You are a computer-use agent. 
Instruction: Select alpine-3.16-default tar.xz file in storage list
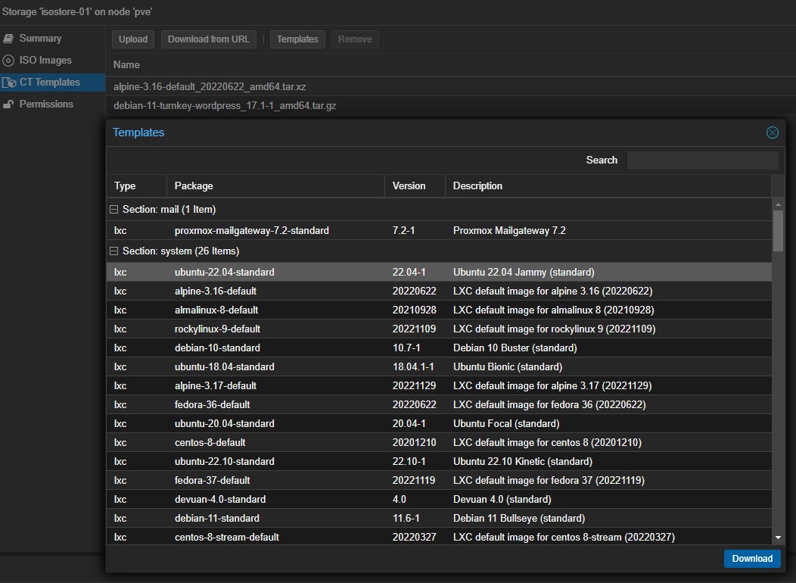210,86
